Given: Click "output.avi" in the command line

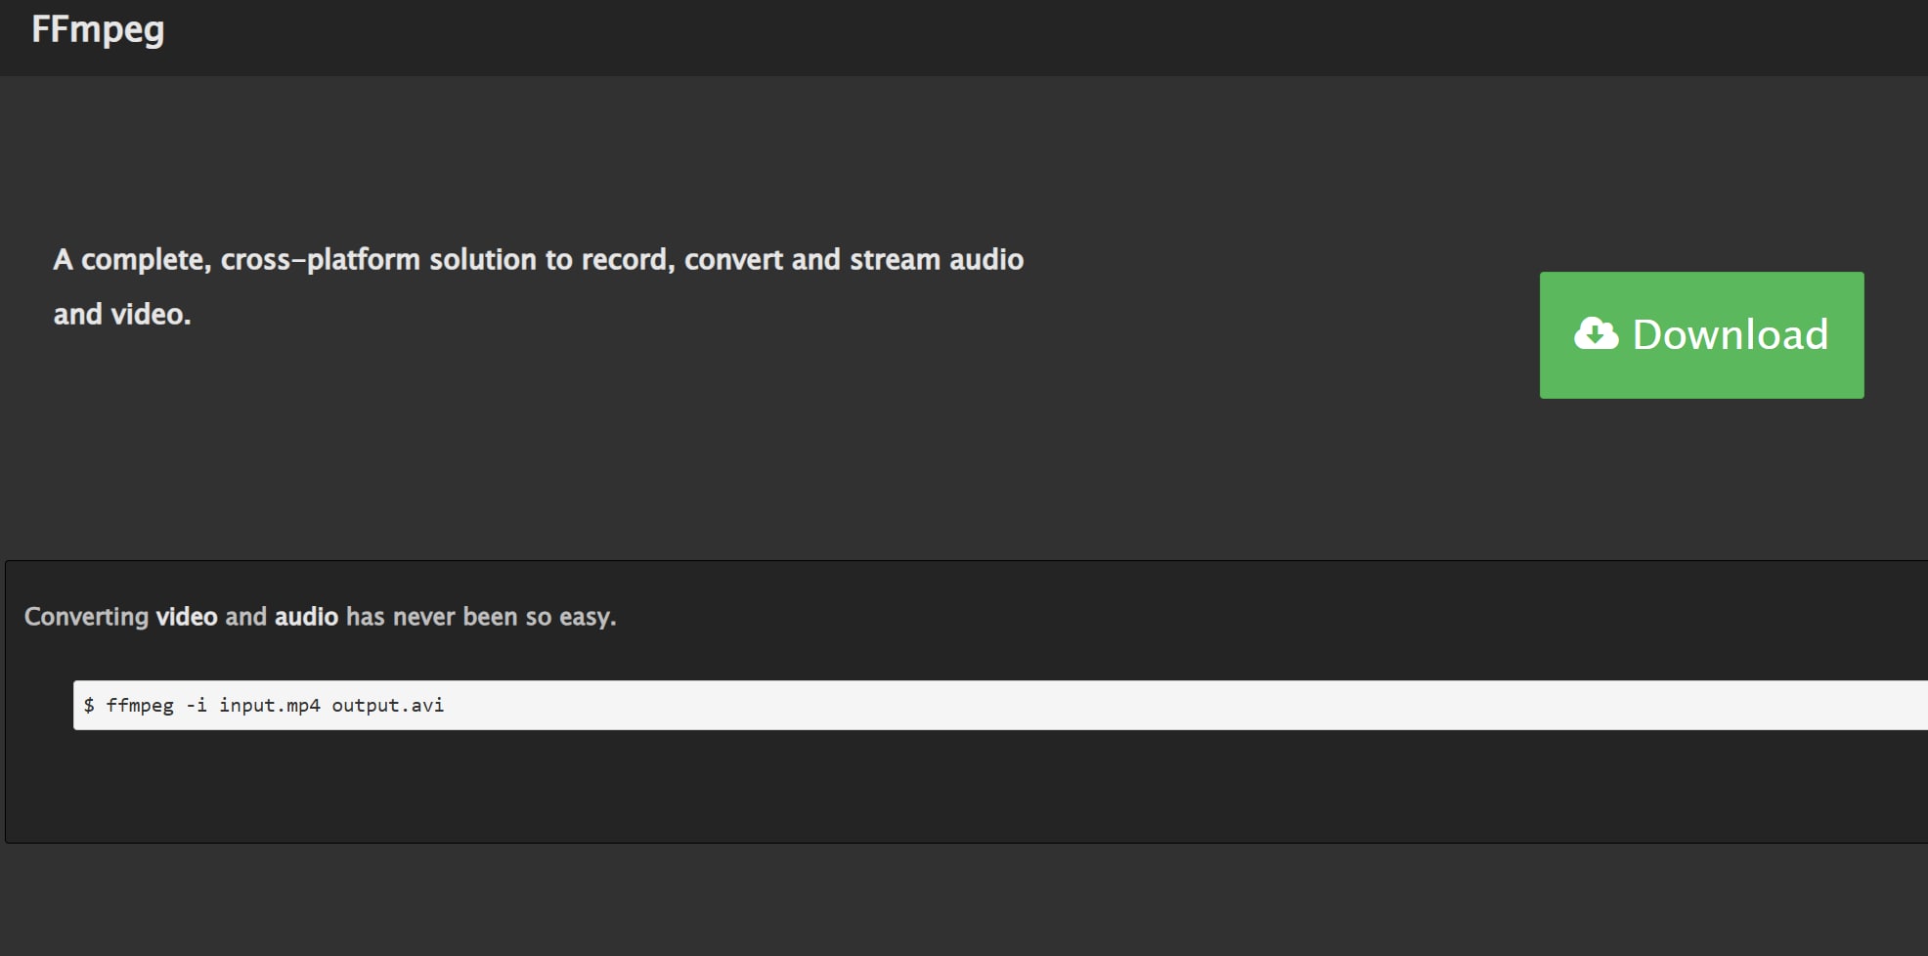Looking at the screenshot, I should click(x=387, y=706).
